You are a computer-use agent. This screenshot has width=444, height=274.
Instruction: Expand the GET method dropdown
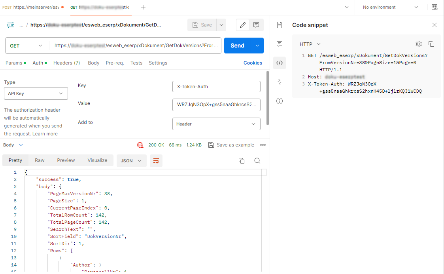[26, 46]
